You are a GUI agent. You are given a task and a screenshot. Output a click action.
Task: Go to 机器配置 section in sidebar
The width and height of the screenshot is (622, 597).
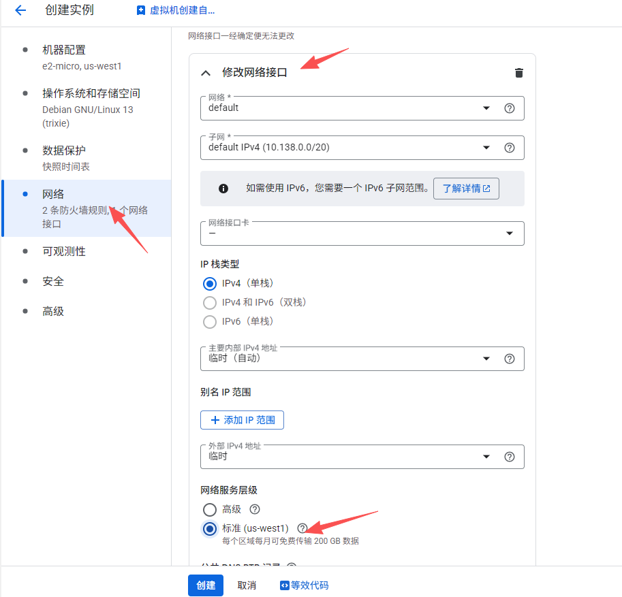64,50
